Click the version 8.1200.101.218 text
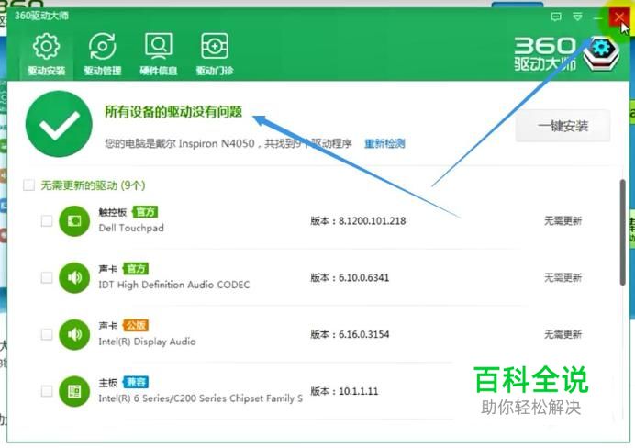The height and width of the screenshot is (448, 635). 358,220
